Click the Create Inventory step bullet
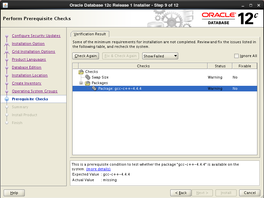This screenshot has height=198, width=264. 7,83
